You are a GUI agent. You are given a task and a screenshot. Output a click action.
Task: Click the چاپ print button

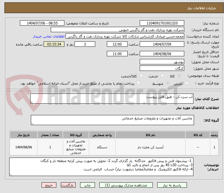88,185
